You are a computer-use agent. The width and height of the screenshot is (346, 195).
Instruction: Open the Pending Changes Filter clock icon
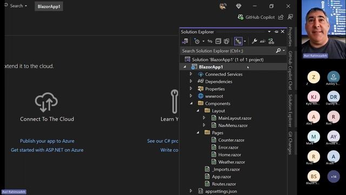pos(197,41)
